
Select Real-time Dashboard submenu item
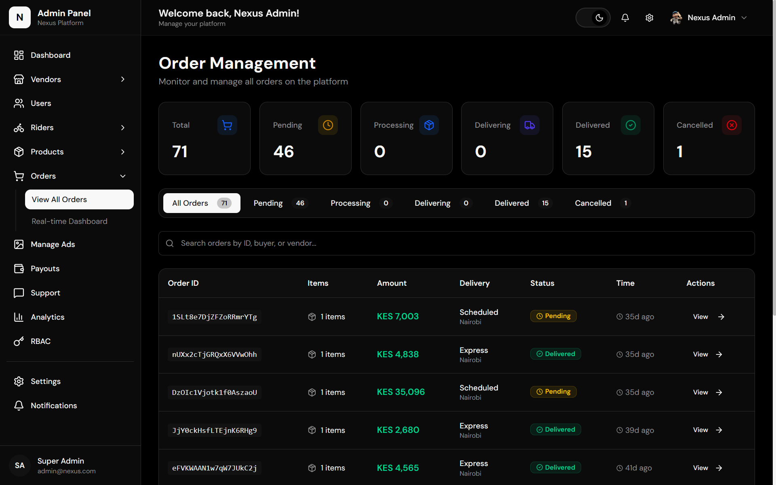coord(70,221)
